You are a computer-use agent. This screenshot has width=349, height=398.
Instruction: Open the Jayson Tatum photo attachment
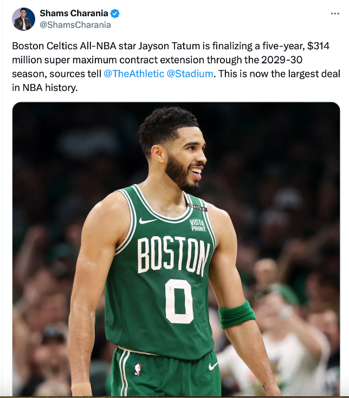pos(176,249)
